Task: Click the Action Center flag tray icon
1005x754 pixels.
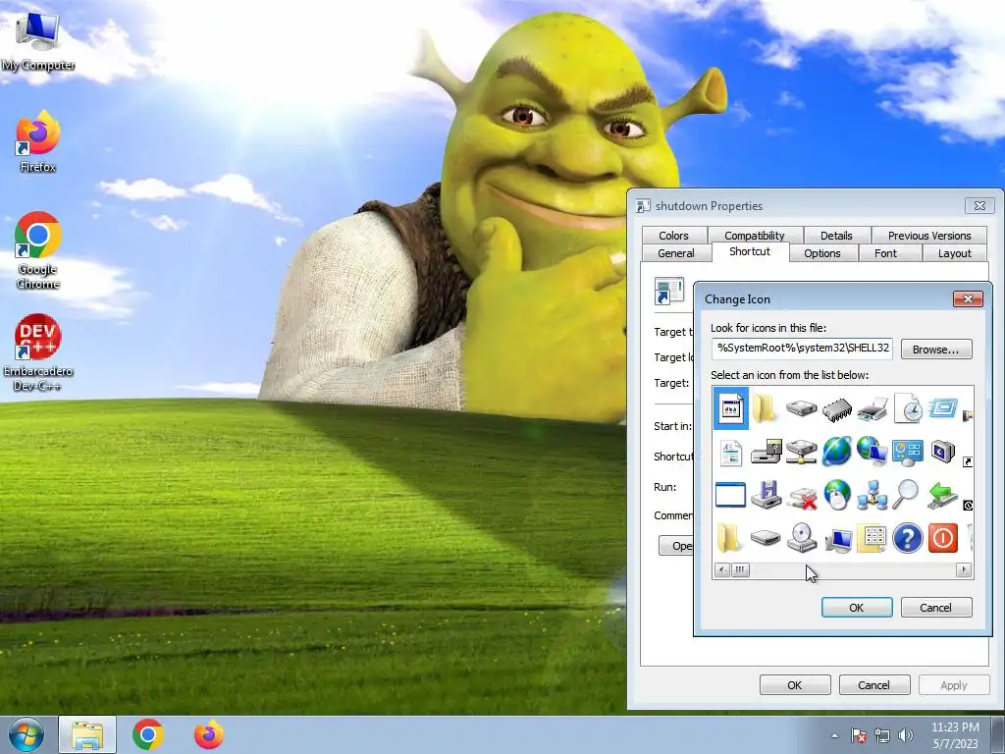Action: point(859,735)
